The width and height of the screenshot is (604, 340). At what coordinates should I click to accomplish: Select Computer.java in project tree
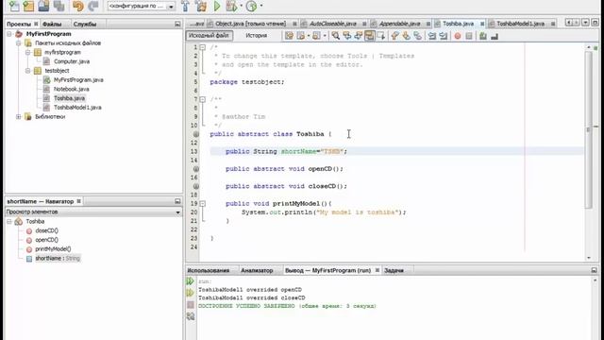pyautogui.click(x=72, y=61)
